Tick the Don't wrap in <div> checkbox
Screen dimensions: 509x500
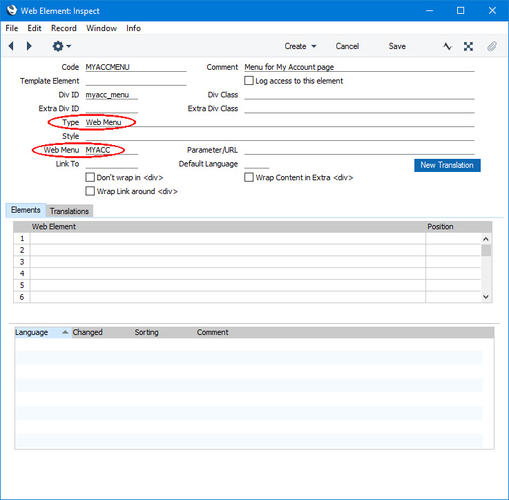click(x=90, y=177)
